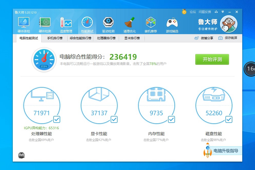Click 击败全国77%用户 text
This screenshot has width=255, height=170.
(x=156, y=140)
